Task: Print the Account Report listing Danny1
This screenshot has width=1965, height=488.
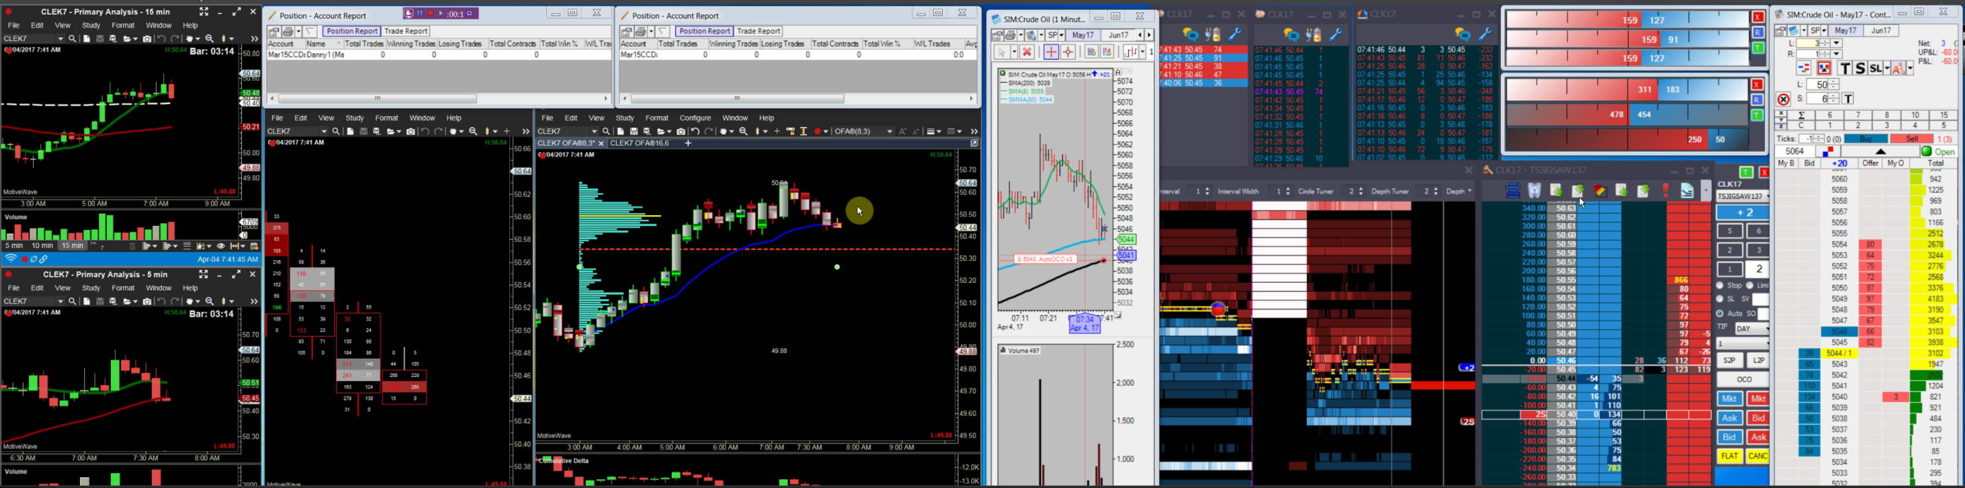Action: [x=288, y=31]
